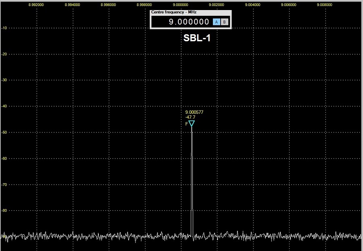The width and height of the screenshot is (363, 251).
Task: Click the marker frequency label 9.000577
Action: [194, 112]
